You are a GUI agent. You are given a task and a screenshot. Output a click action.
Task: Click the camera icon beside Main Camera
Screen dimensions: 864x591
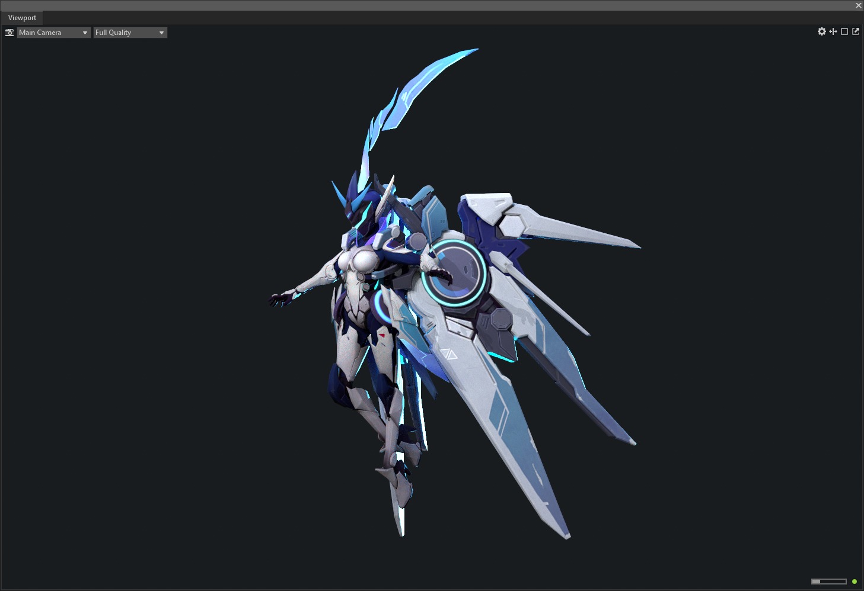9,33
